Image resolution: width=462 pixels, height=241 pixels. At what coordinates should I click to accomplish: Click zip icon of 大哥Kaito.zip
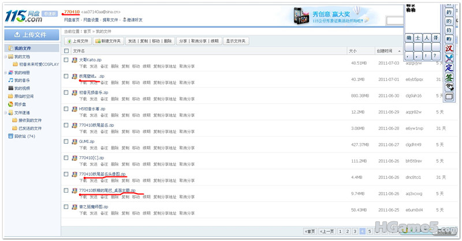[x=75, y=60]
